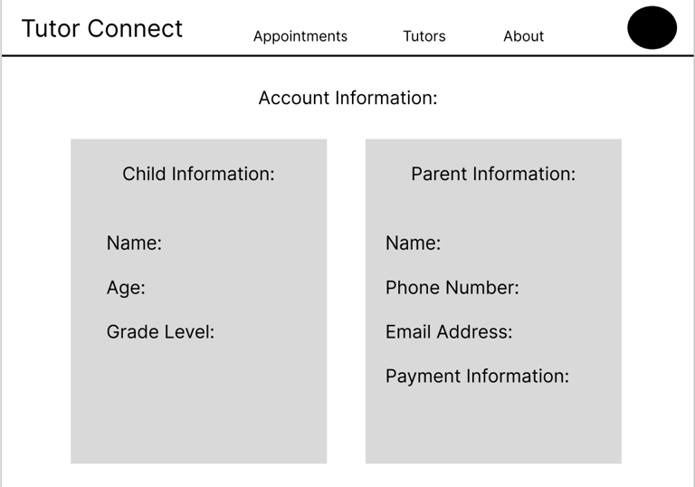Click the horizontal divider under the header
This screenshot has height=487, width=695.
point(347,56)
